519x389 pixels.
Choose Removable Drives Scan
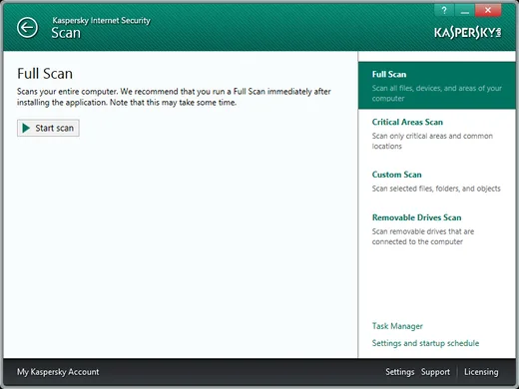(416, 217)
